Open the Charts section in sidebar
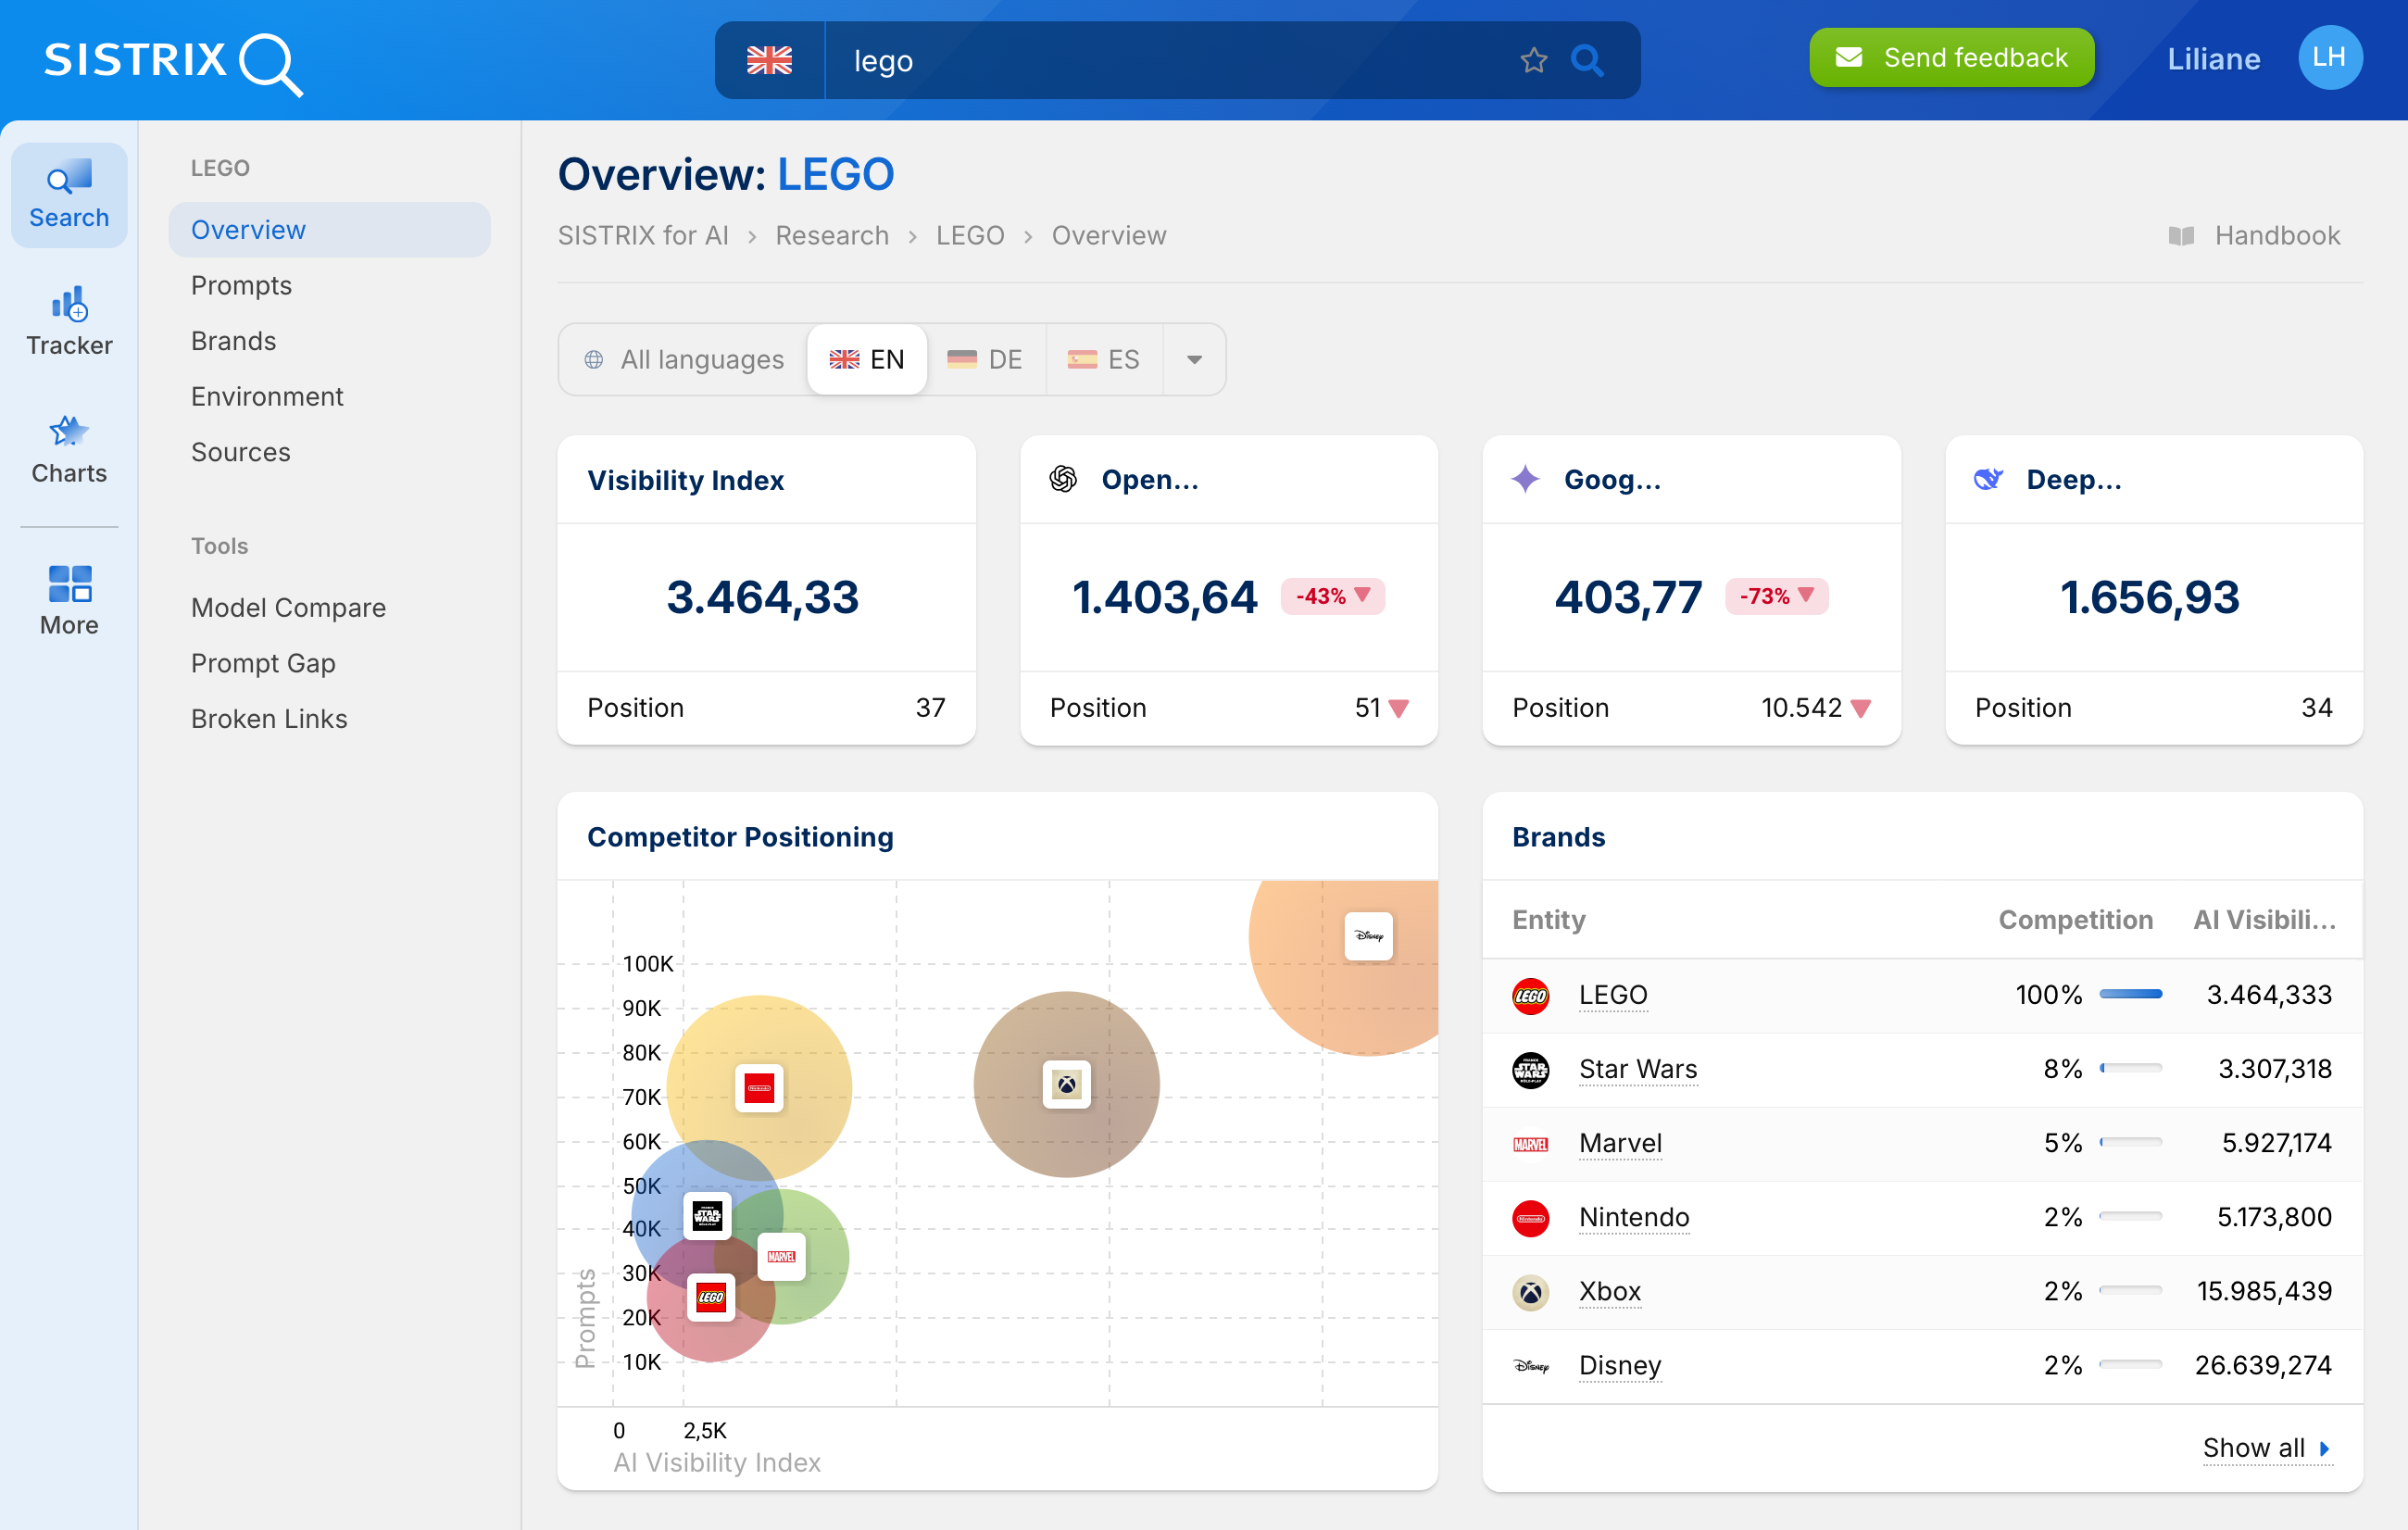The image size is (2408, 1530). click(69, 450)
